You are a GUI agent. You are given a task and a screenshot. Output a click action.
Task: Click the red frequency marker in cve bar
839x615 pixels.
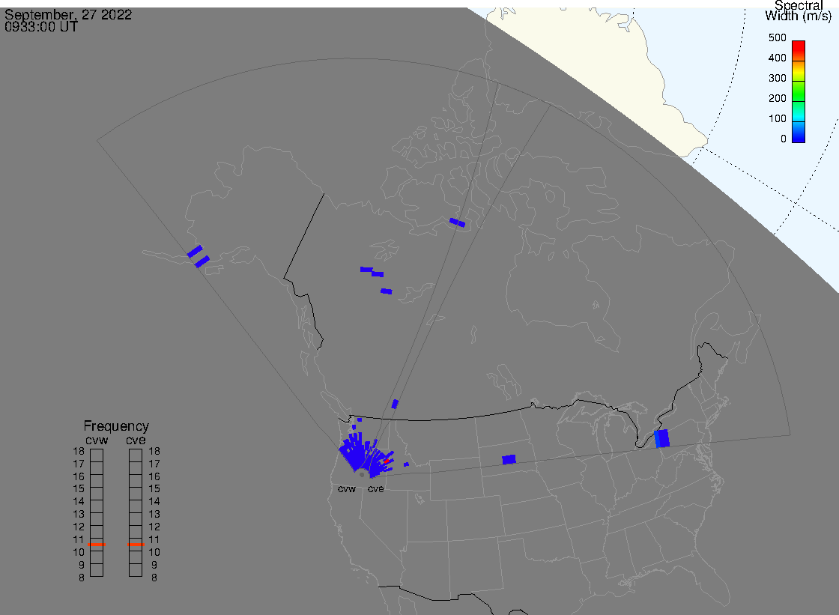[136, 545]
